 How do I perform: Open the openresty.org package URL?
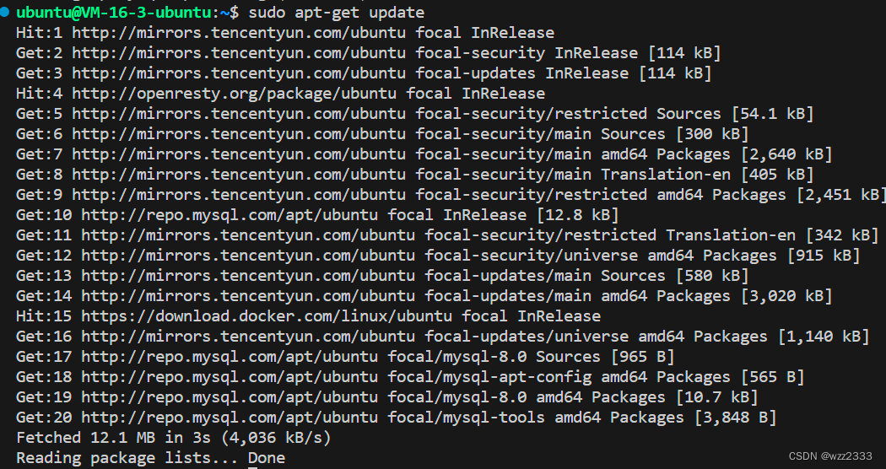tap(235, 94)
